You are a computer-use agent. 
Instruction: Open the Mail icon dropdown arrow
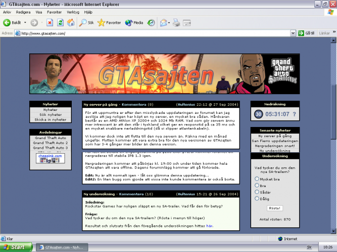click(x=169, y=23)
